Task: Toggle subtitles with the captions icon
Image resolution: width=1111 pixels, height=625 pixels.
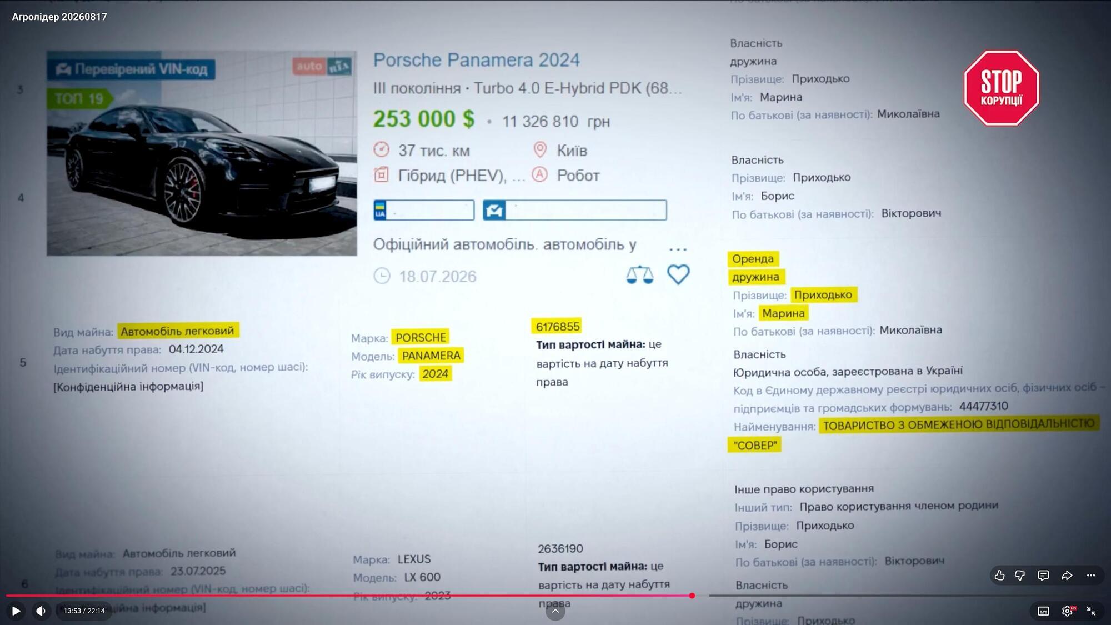Action: point(1043,611)
